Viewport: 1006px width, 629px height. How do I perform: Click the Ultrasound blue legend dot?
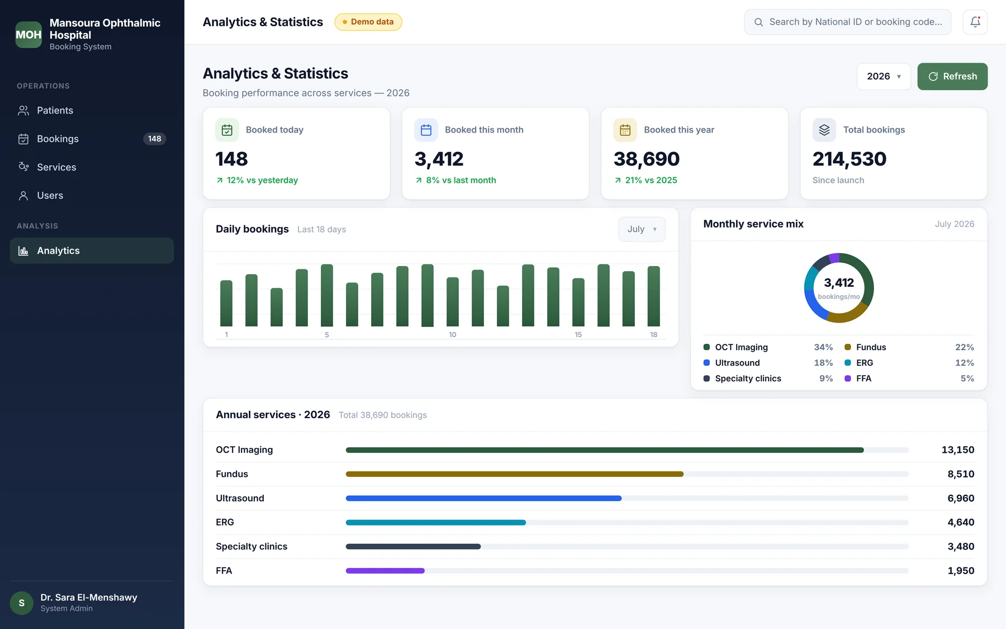point(706,363)
